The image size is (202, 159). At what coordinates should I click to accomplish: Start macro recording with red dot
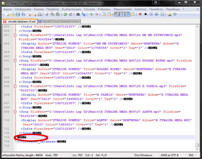click(x=140, y=14)
